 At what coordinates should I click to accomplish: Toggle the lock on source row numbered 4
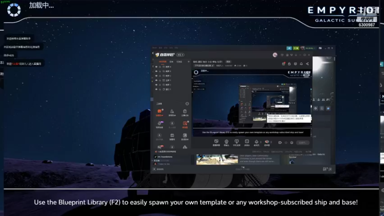[160, 67]
